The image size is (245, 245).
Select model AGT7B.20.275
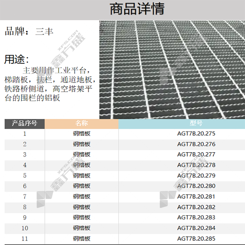point(196,134)
